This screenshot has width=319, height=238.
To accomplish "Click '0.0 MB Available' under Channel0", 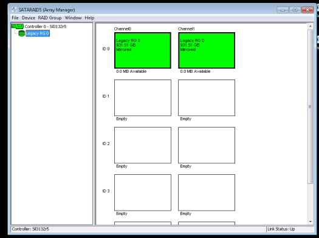I will (131, 71).
